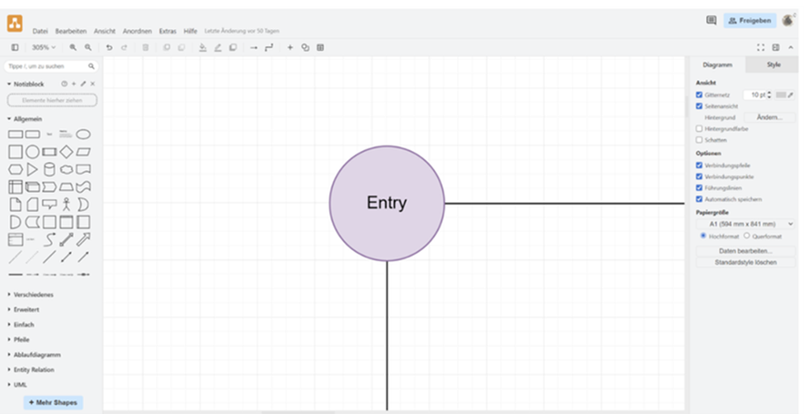Select the Querformat radio button
This screenshot has height=414, width=804.
746,236
